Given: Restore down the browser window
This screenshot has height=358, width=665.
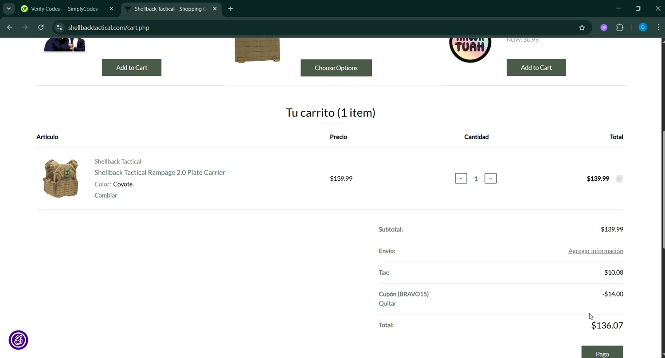Looking at the screenshot, I should tap(638, 8).
